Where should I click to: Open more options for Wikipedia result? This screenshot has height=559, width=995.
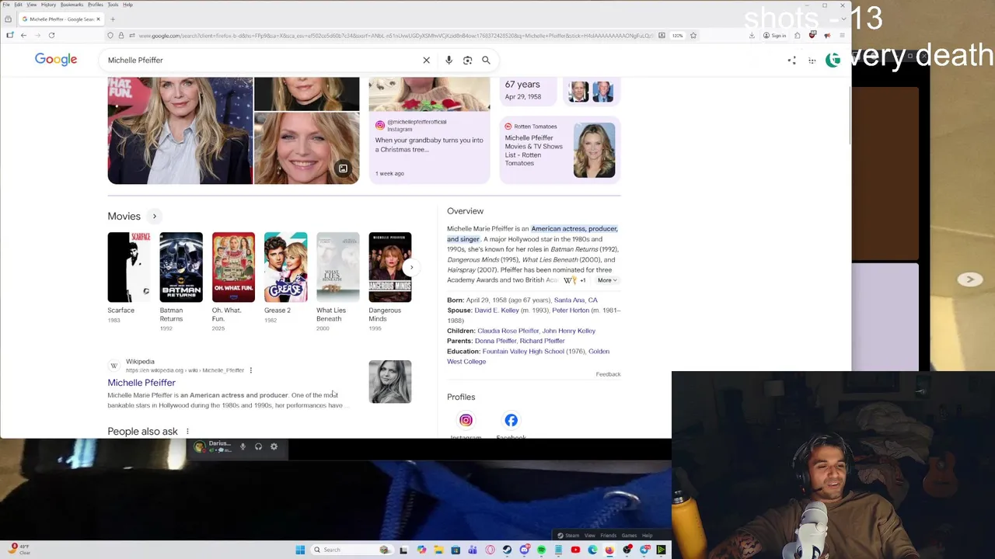click(250, 370)
